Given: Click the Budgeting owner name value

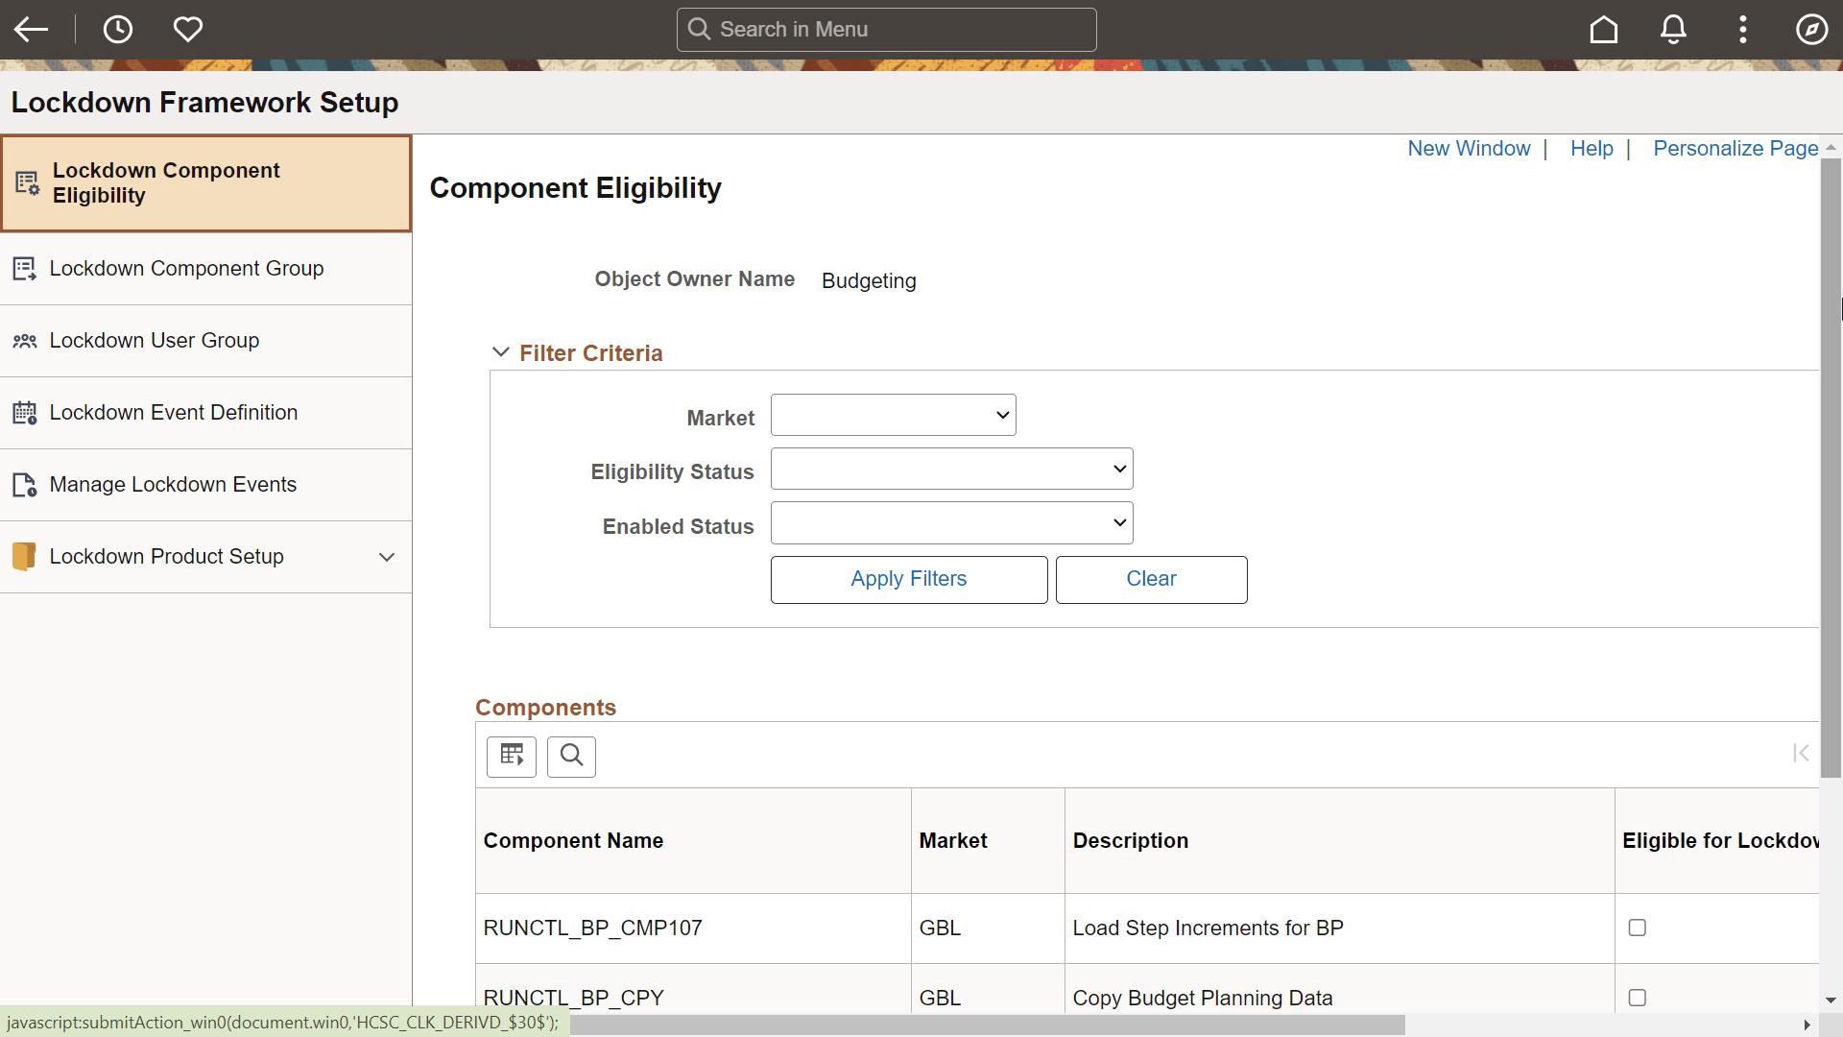Looking at the screenshot, I should 869,281.
